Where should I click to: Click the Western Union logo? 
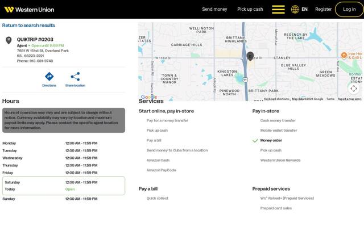(29, 10)
